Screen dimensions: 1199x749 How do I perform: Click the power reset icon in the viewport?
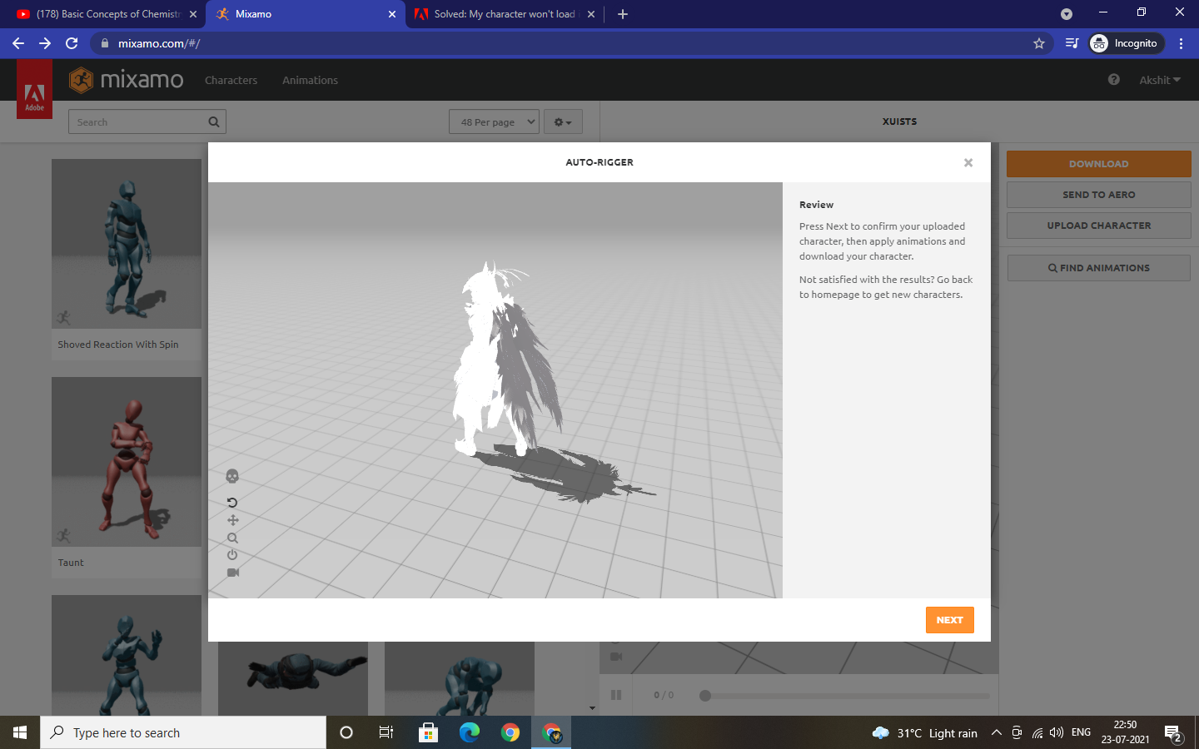click(x=232, y=555)
